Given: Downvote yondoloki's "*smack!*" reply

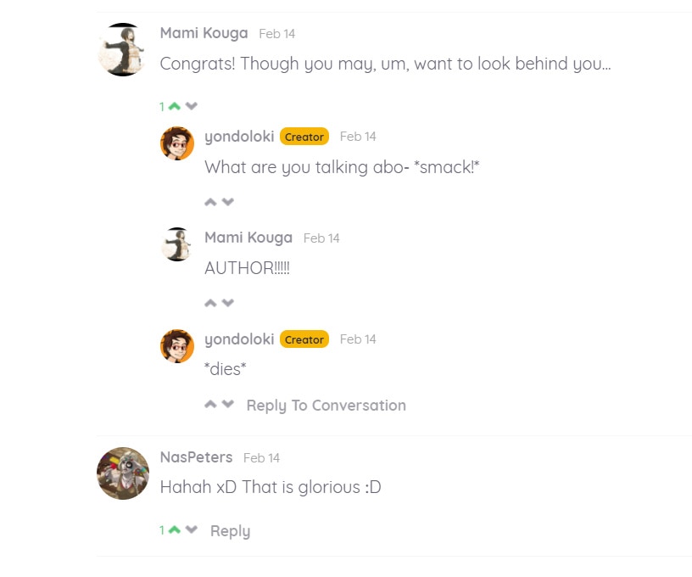Looking at the screenshot, I should click(228, 202).
